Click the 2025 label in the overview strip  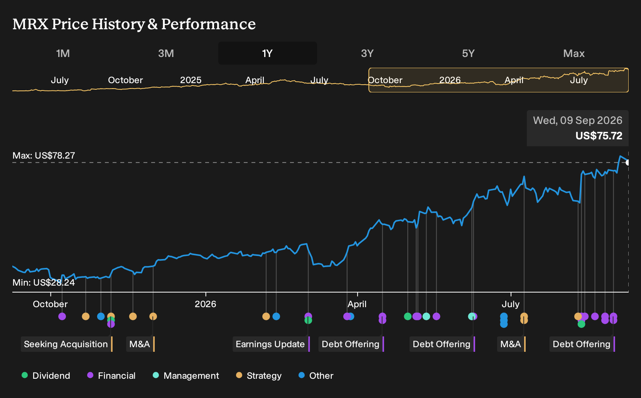(191, 80)
